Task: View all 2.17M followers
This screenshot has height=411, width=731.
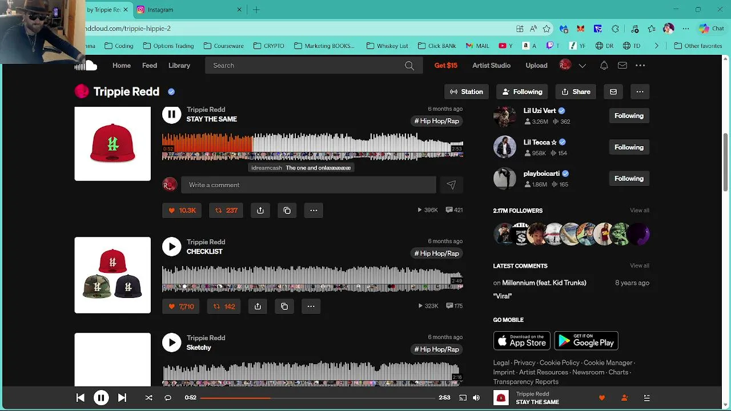Action: (640, 211)
